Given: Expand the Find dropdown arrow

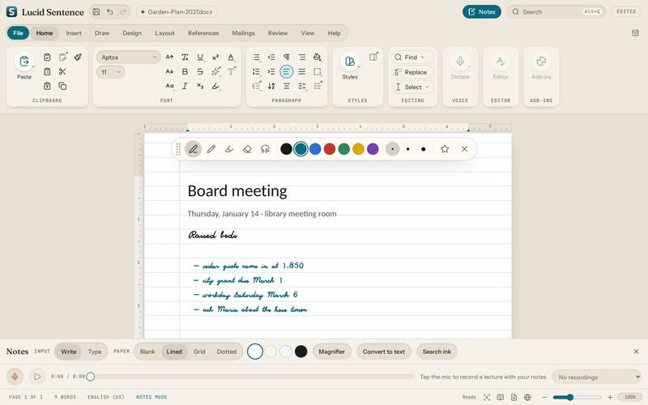Looking at the screenshot, I should point(423,57).
